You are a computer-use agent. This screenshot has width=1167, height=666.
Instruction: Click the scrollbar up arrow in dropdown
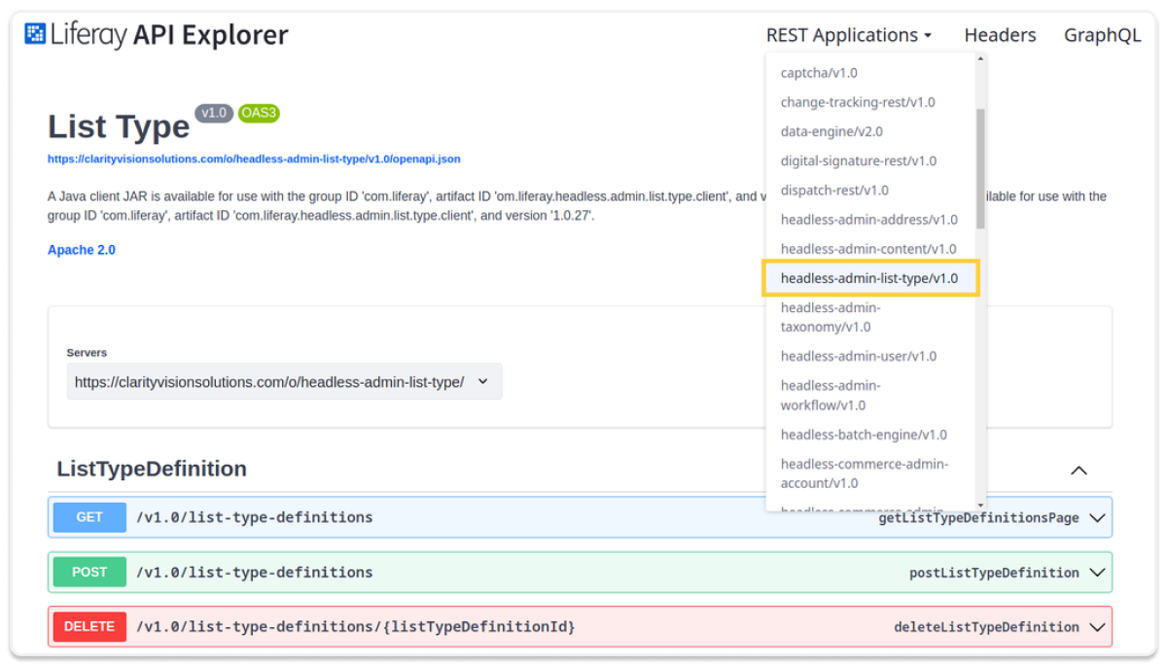pos(980,58)
